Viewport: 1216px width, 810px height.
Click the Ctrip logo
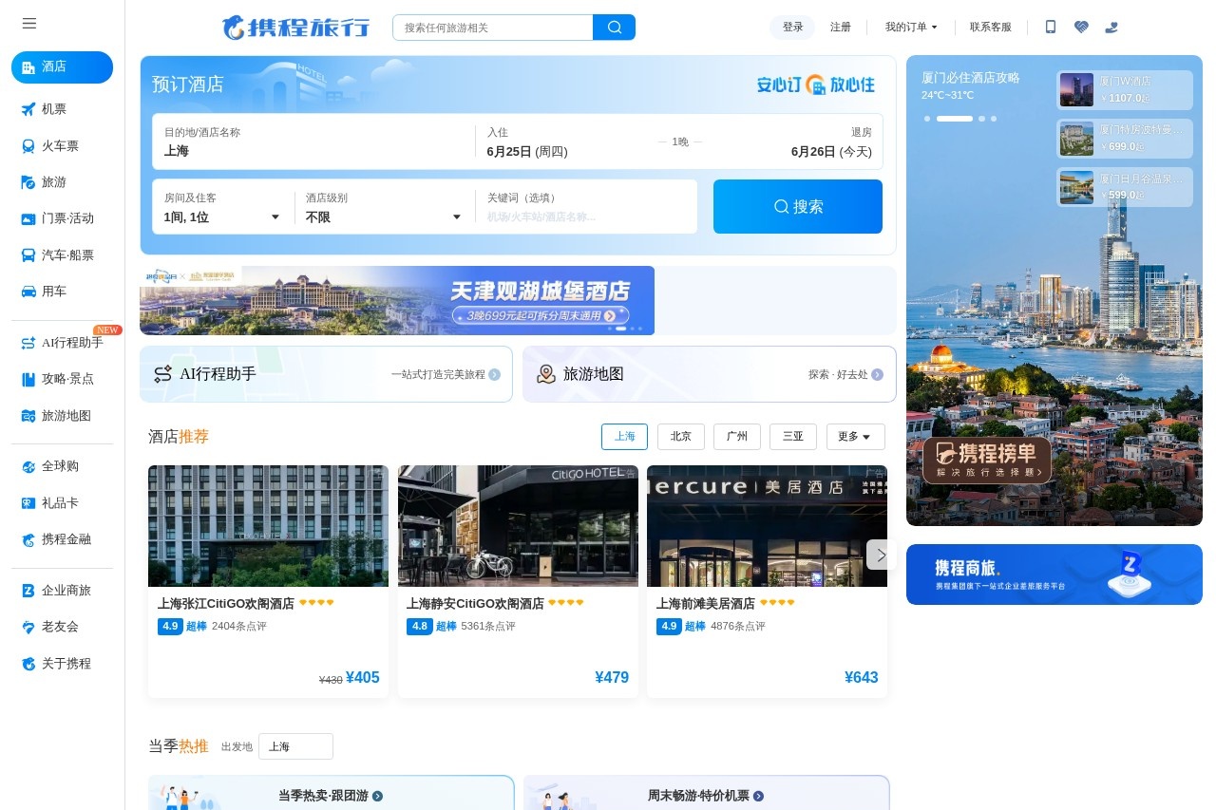295,28
